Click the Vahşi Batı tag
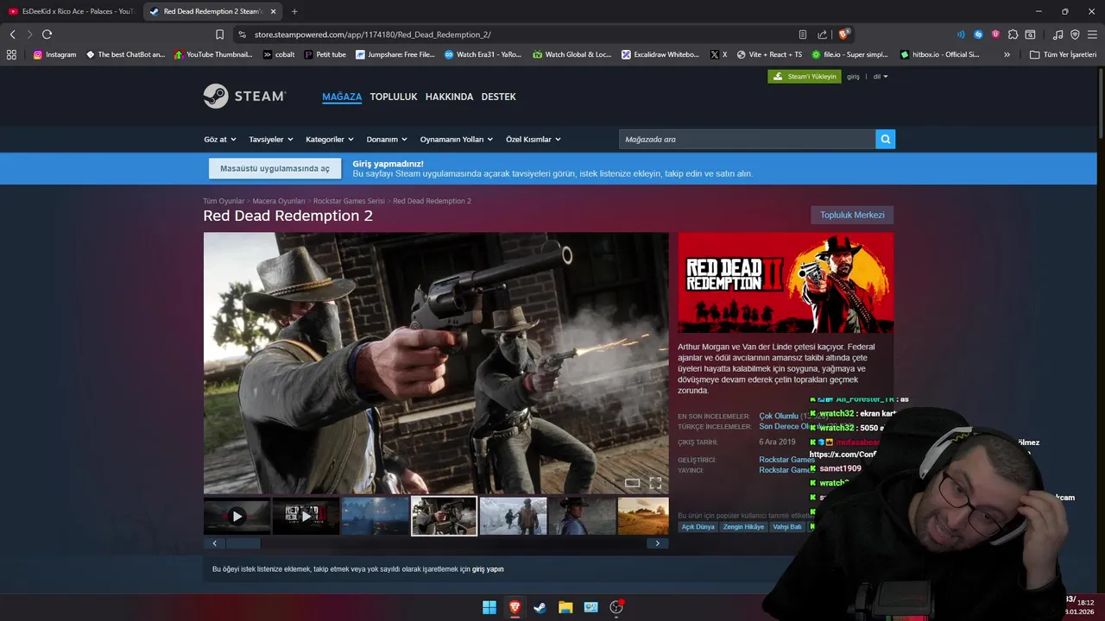The height and width of the screenshot is (621, 1105). 787,527
